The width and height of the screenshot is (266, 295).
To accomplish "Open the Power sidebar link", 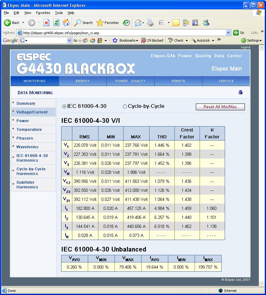I will (23, 121).
